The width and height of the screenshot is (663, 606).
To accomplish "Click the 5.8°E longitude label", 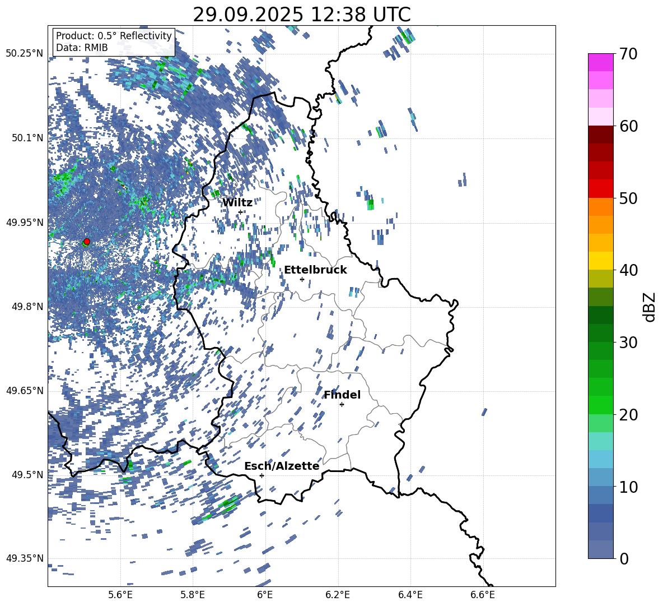I will coord(193,595).
